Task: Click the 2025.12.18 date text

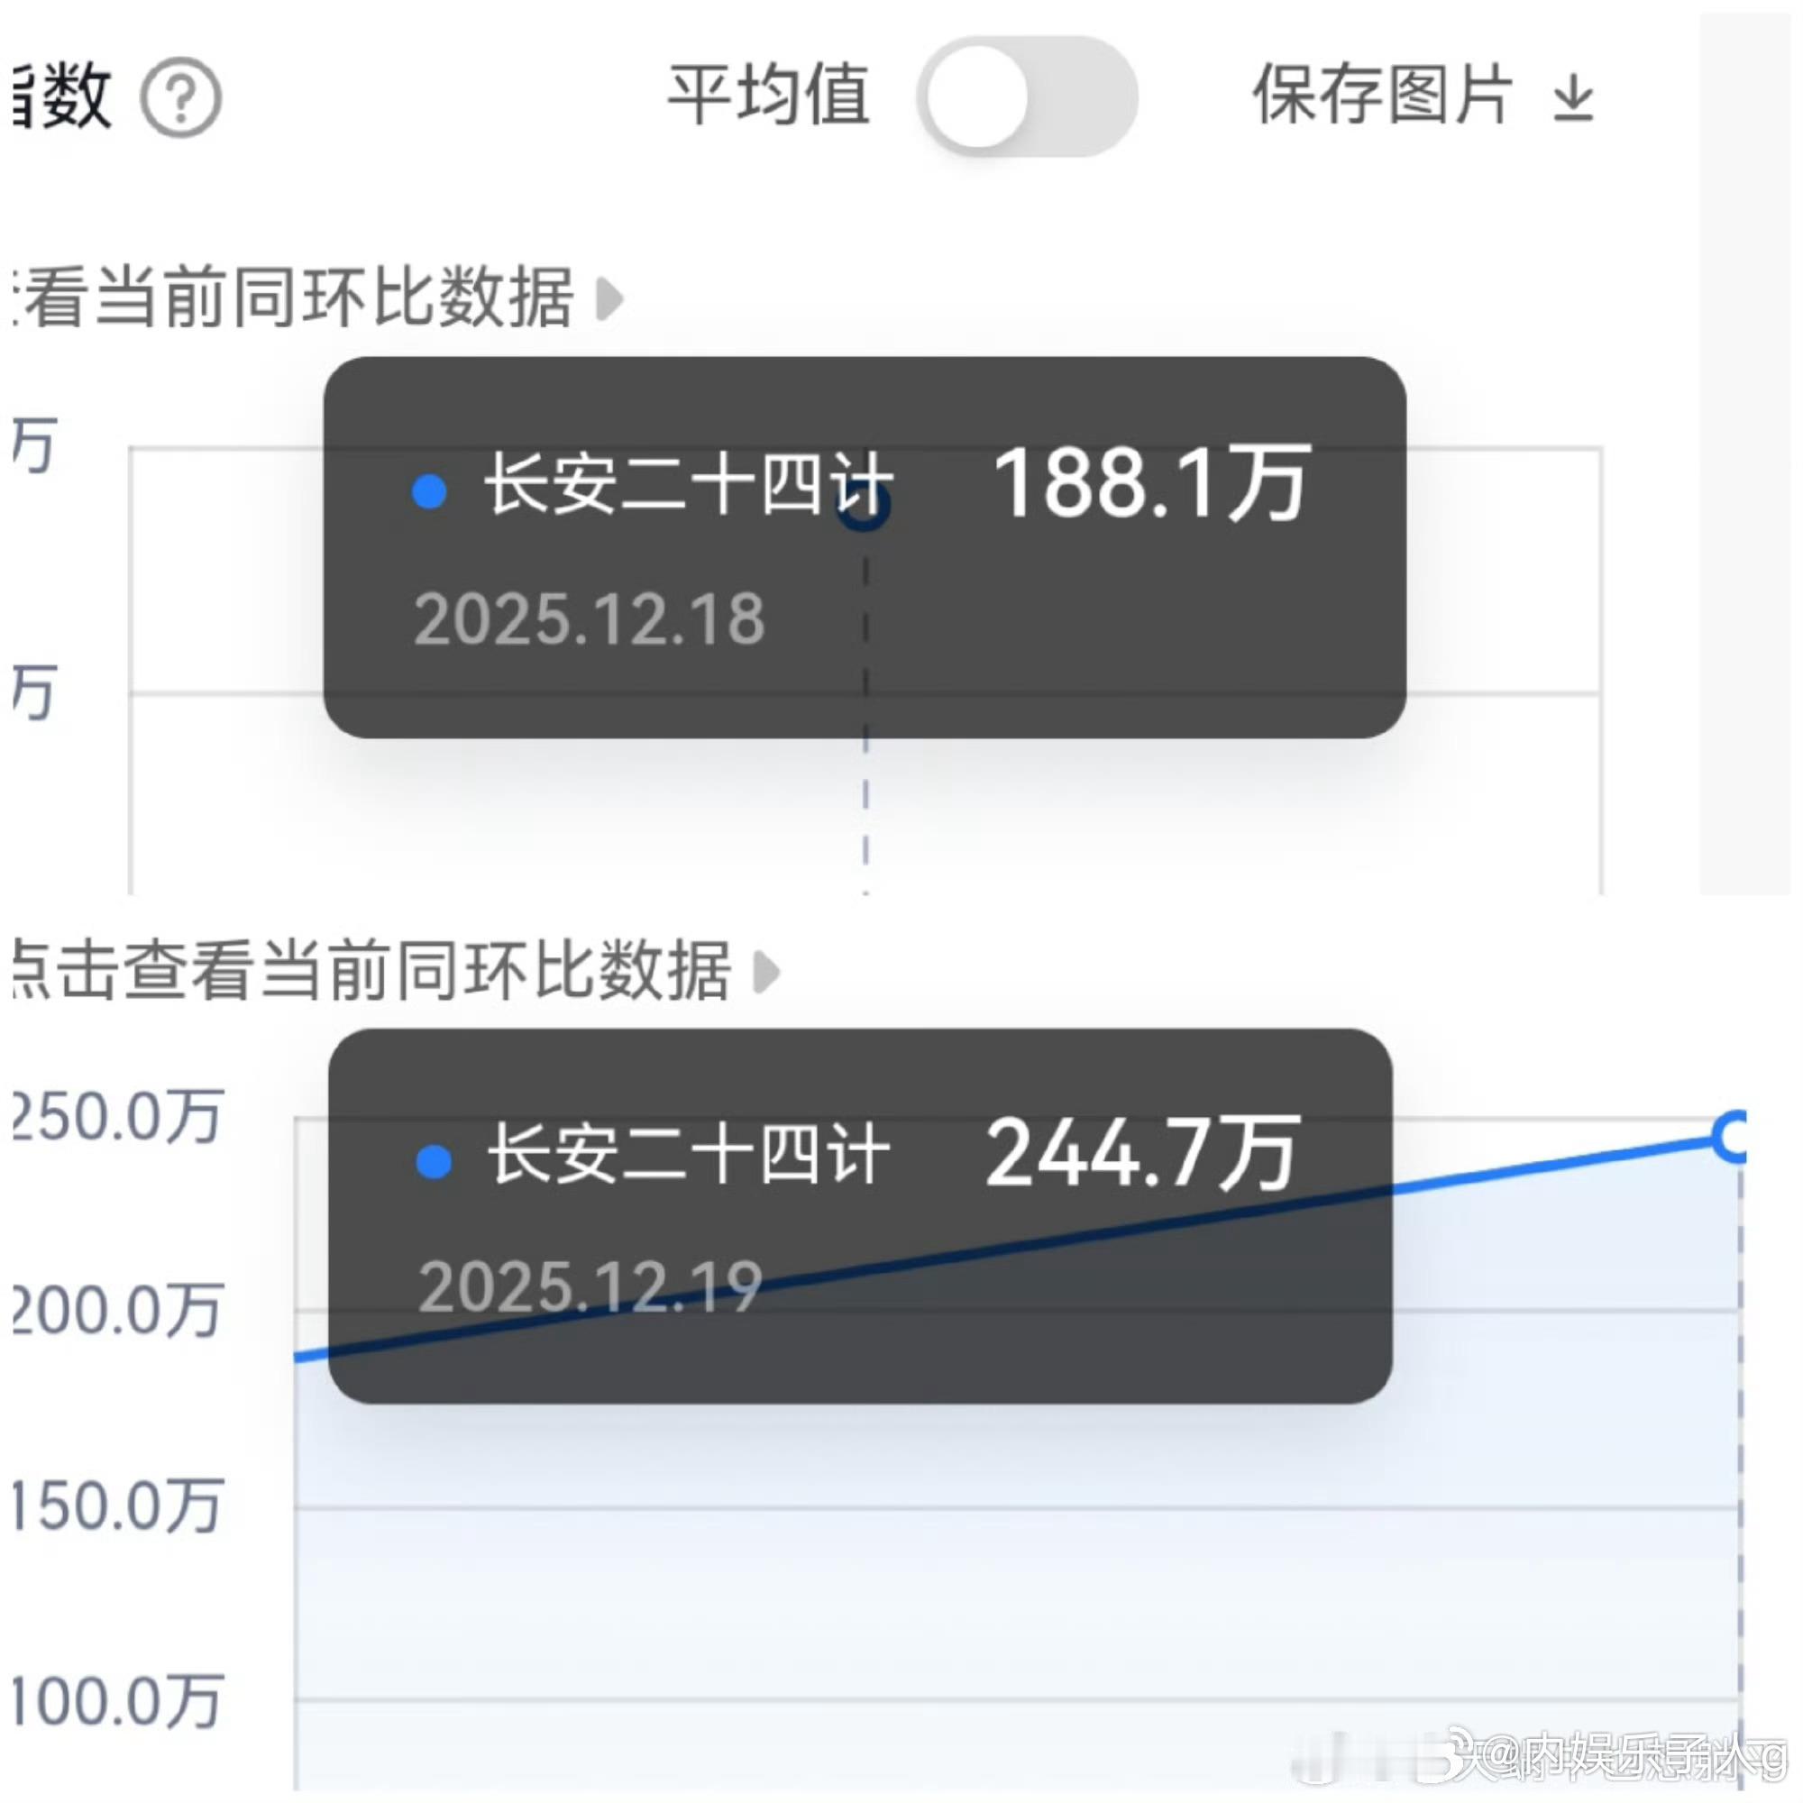Action: [x=589, y=618]
